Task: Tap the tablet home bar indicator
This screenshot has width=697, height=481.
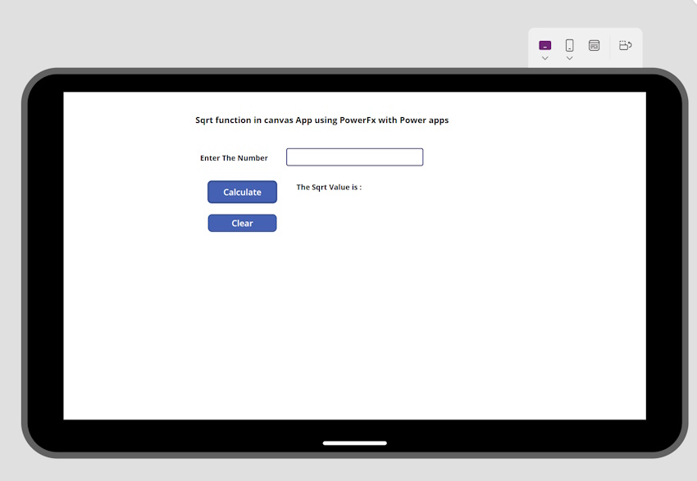Action: (x=355, y=442)
